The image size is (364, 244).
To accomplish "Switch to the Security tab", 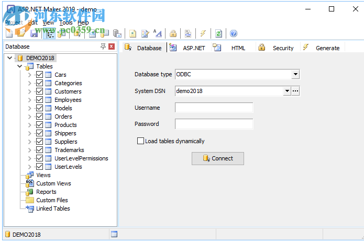I will 278,48.
